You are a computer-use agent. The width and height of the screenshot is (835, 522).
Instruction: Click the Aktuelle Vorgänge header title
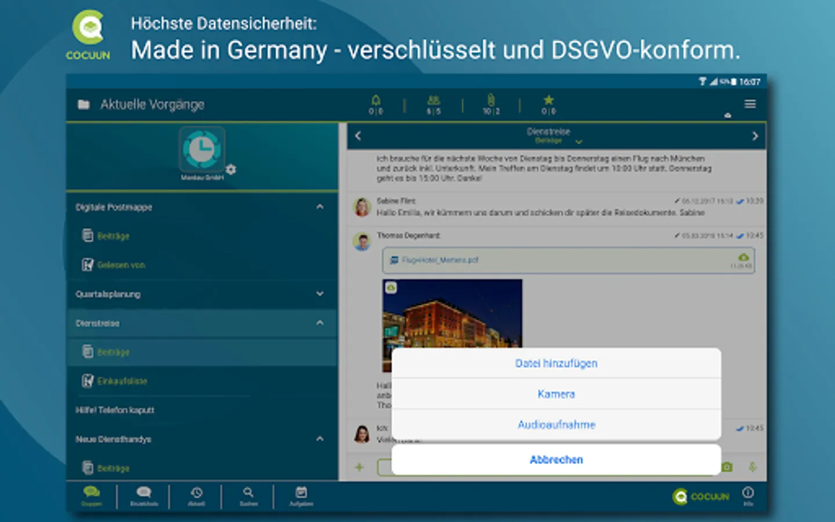click(153, 104)
